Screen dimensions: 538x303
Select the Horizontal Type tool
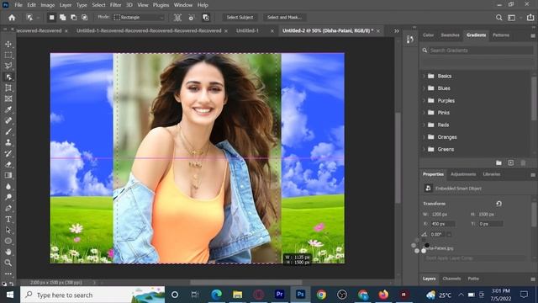point(8,219)
